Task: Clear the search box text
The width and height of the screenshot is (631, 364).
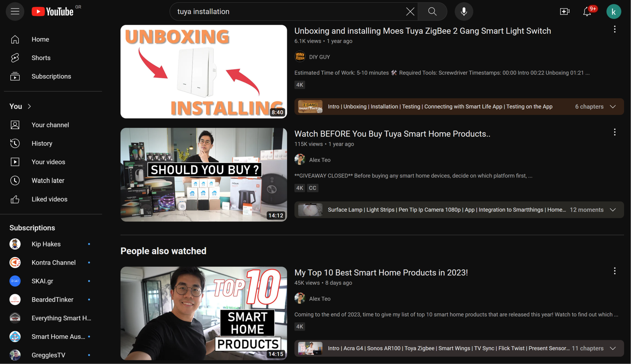Action: point(410,11)
